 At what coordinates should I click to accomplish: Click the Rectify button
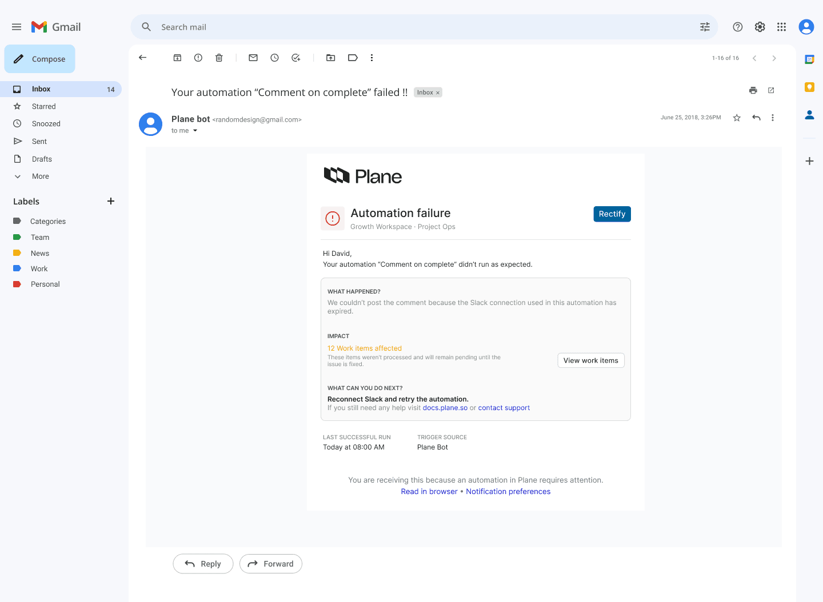click(x=612, y=214)
